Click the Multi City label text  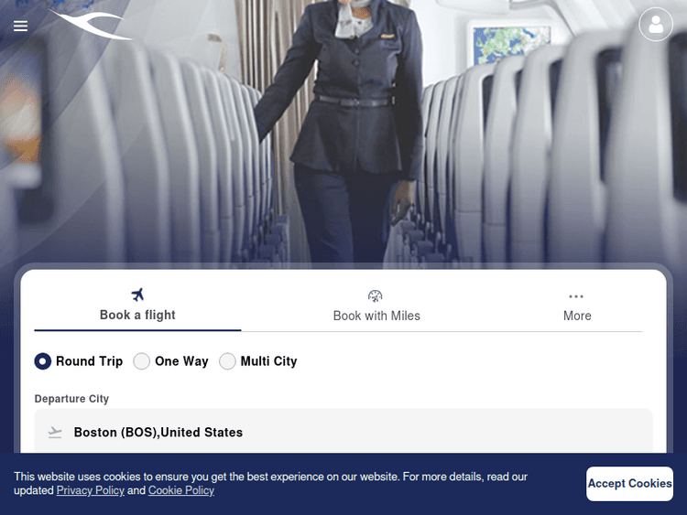point(268,361)
